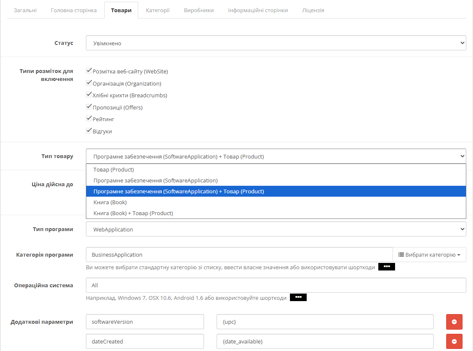Open the Статус dropdown
The height and width of the screenshot is (351, 473).
click(x=276, y=43)
